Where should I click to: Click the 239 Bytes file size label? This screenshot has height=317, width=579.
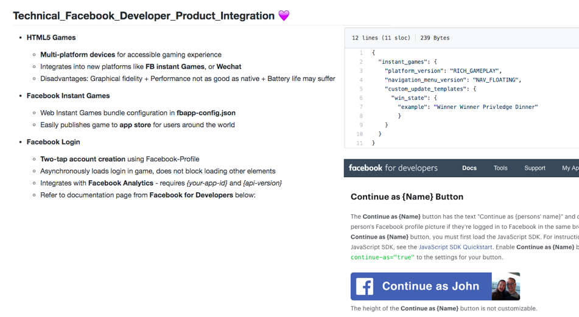tap(435, 38)
